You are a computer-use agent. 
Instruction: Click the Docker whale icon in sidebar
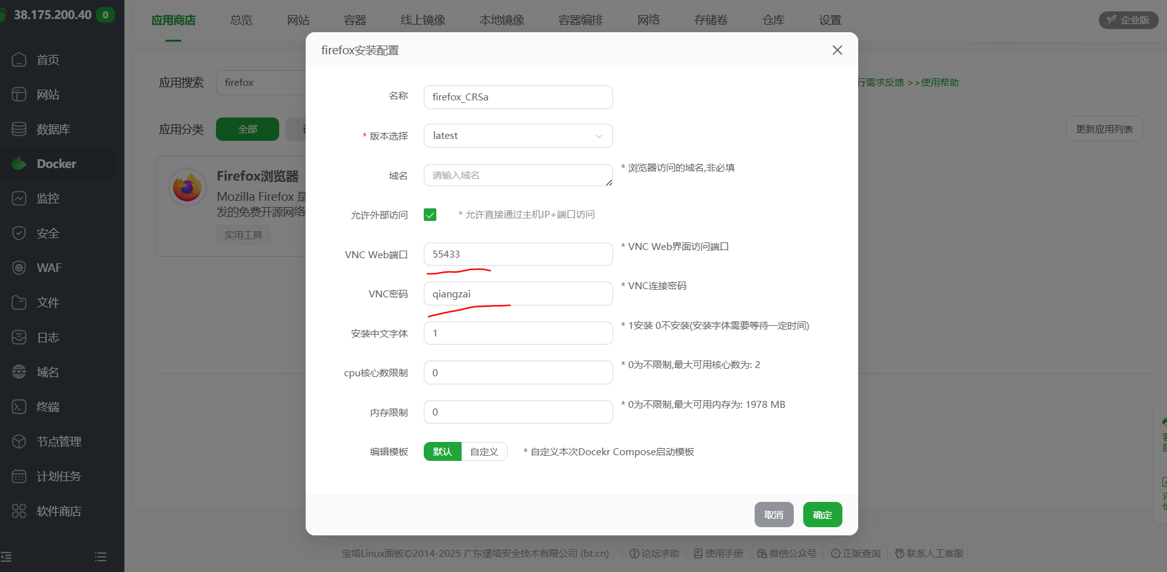pos(19,164)
